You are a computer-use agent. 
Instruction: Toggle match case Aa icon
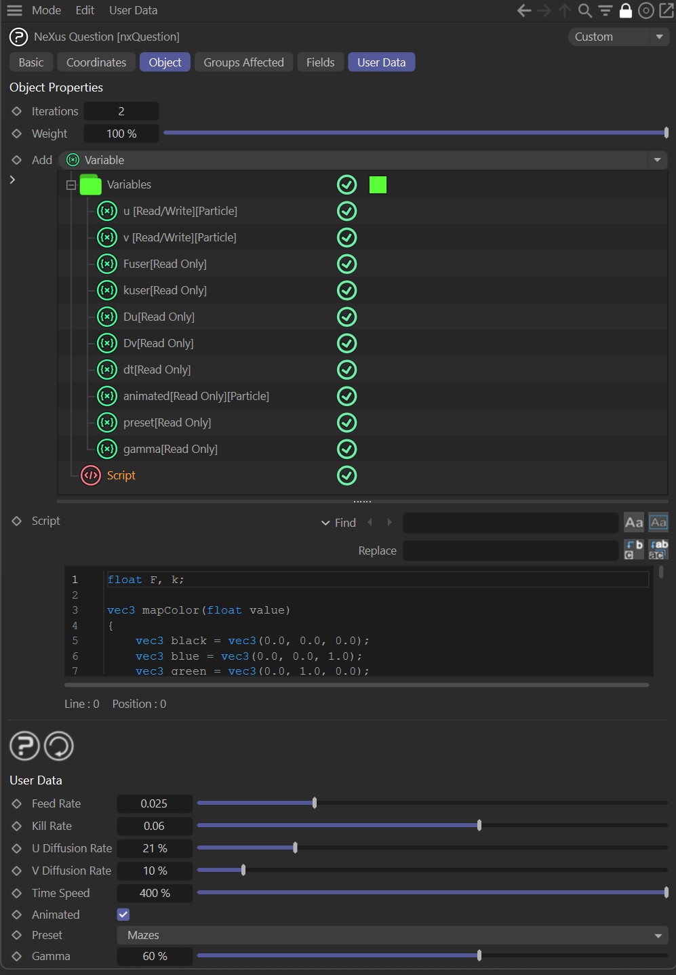tap(633, 522)
